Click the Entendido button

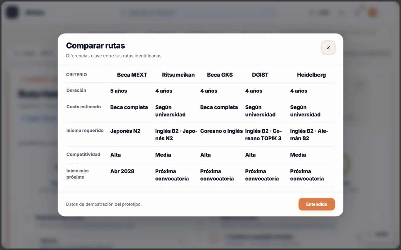click(x=317, y=204)
